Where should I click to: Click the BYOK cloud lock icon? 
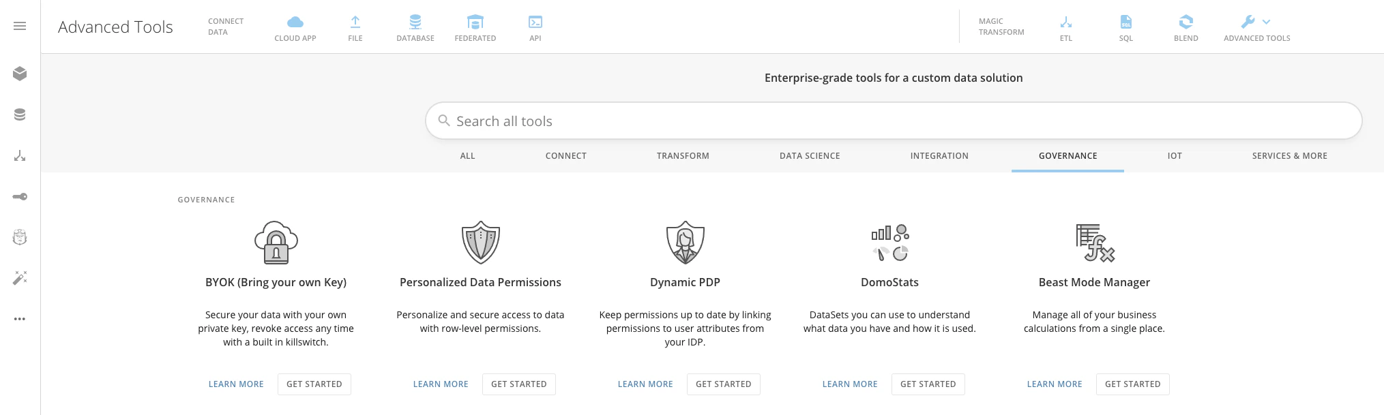(276, 243)
